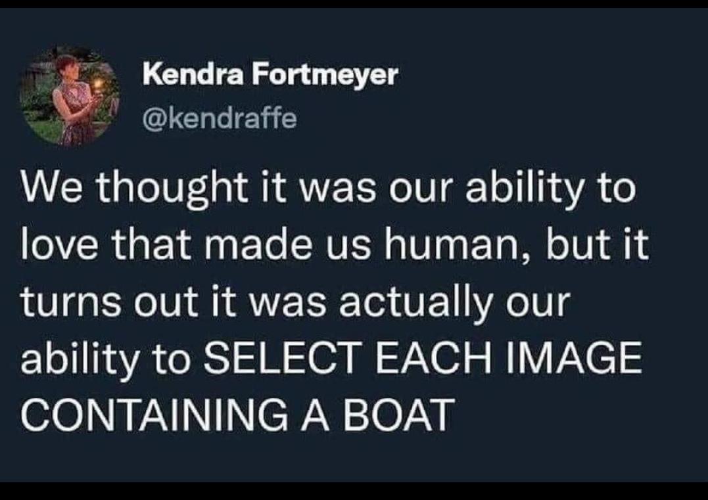Click the display name Kendra Fortmeyer
This screenshot has width=708, height=500.
point(270,76)
